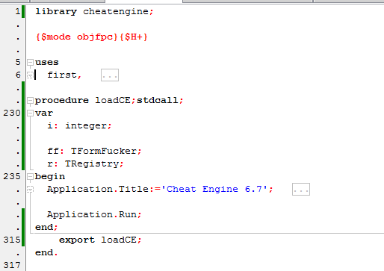Viewport: 384px width, 271px height.
Task: Click 'Application.Title' assignment target
Action: coord(98,190)
